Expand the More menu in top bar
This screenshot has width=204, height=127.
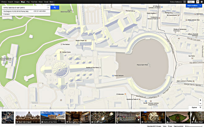pyautogui.click(x=52, y=2)
